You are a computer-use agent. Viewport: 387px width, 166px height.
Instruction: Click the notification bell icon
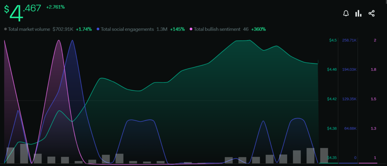[346, 13]
